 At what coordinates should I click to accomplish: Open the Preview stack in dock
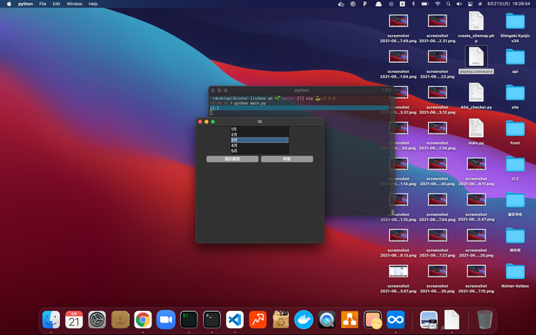[429, 319]
